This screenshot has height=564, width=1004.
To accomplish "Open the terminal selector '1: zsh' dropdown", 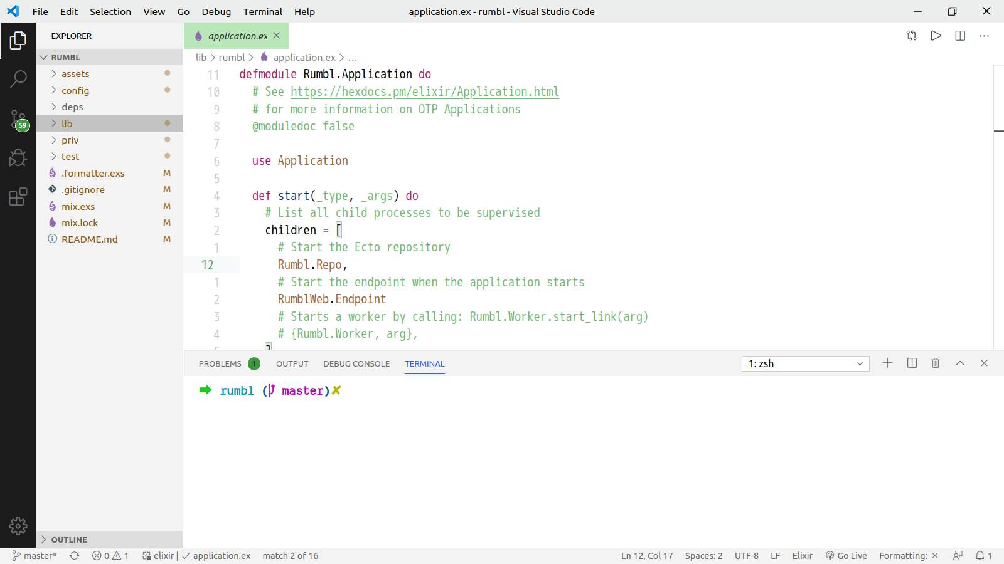I will click(806, 363).
